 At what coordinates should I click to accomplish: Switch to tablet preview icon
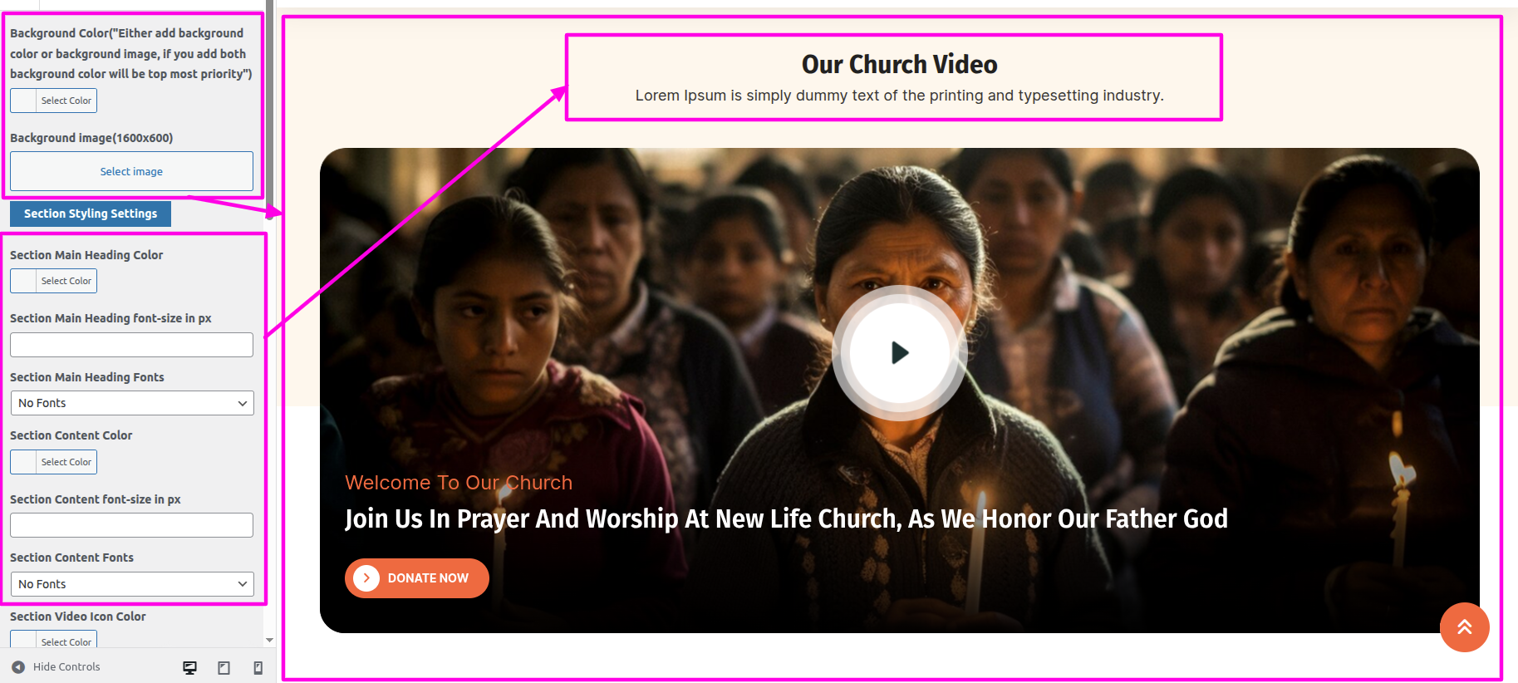click(224, 667)
